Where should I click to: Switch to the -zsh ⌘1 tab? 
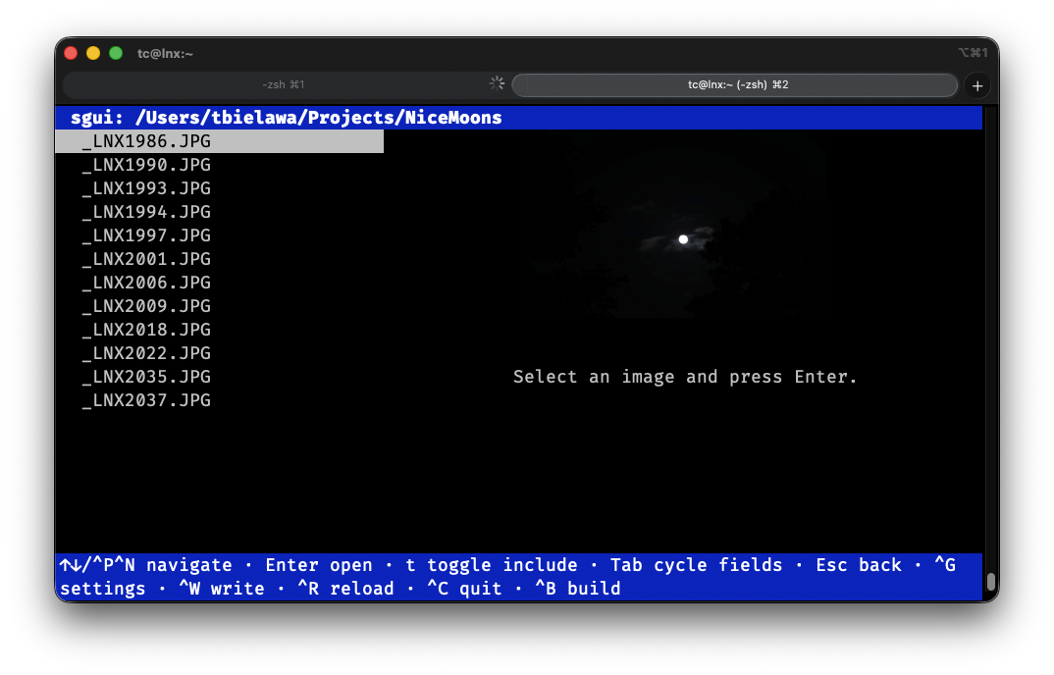tap(284, 84)
